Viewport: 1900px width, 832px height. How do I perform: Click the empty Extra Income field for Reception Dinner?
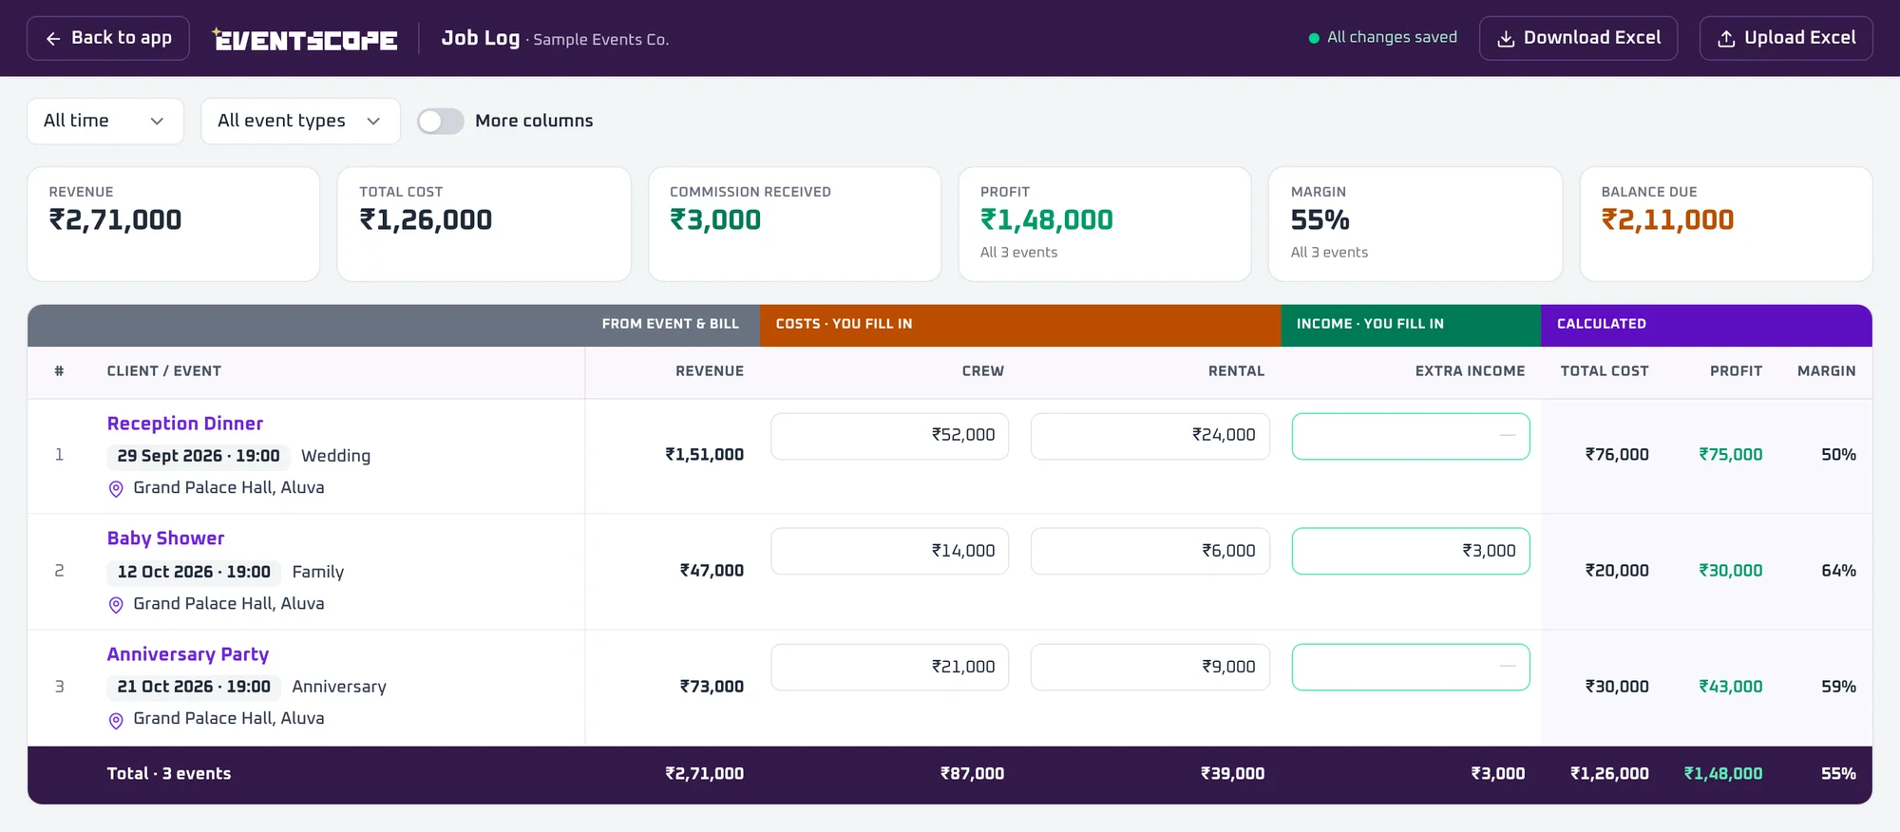[x=1411, y=436]
